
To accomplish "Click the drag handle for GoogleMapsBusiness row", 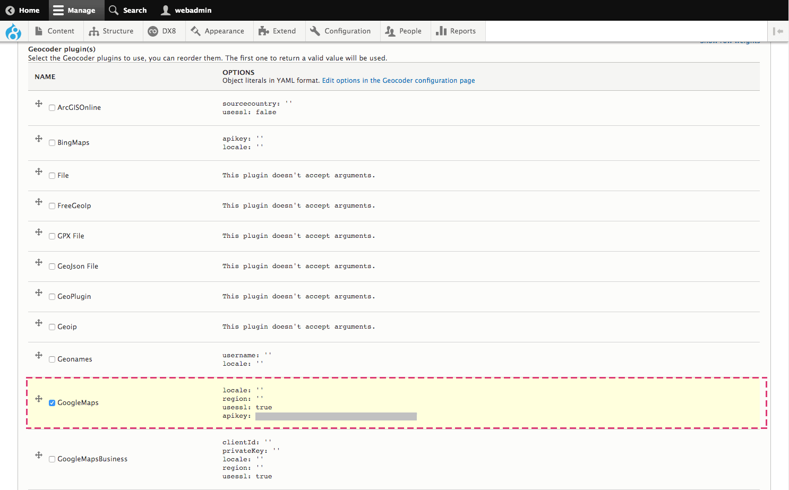I will [x=39, y=455].
